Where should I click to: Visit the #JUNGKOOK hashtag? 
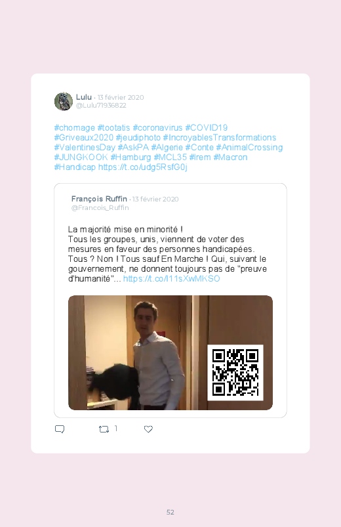(81, 158)
